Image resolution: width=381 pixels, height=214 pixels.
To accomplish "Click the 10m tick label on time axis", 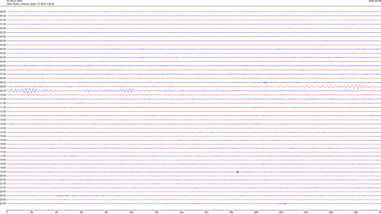I will [x=131, y=212].
